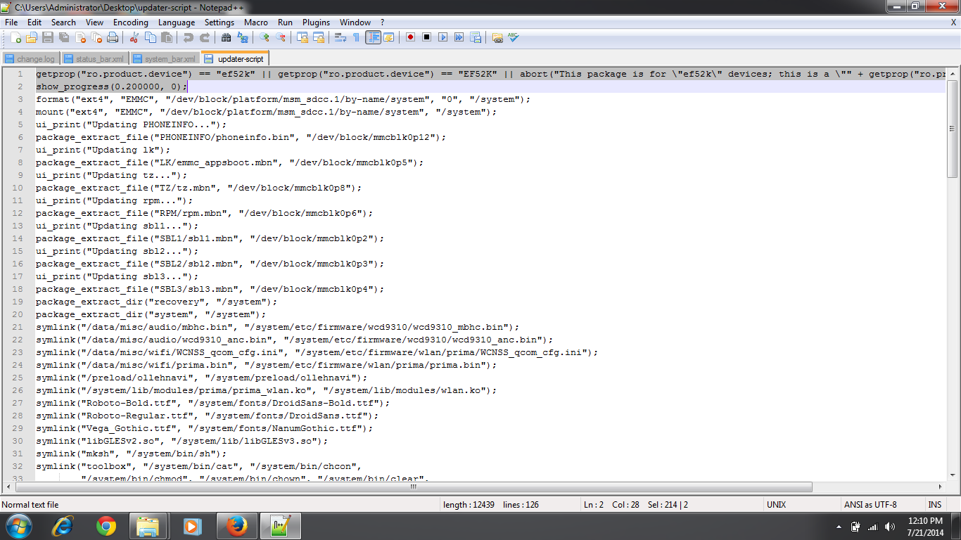Click the Cut scissors icon
Viewport: 961px width, 540px height.
click(134, 37)
